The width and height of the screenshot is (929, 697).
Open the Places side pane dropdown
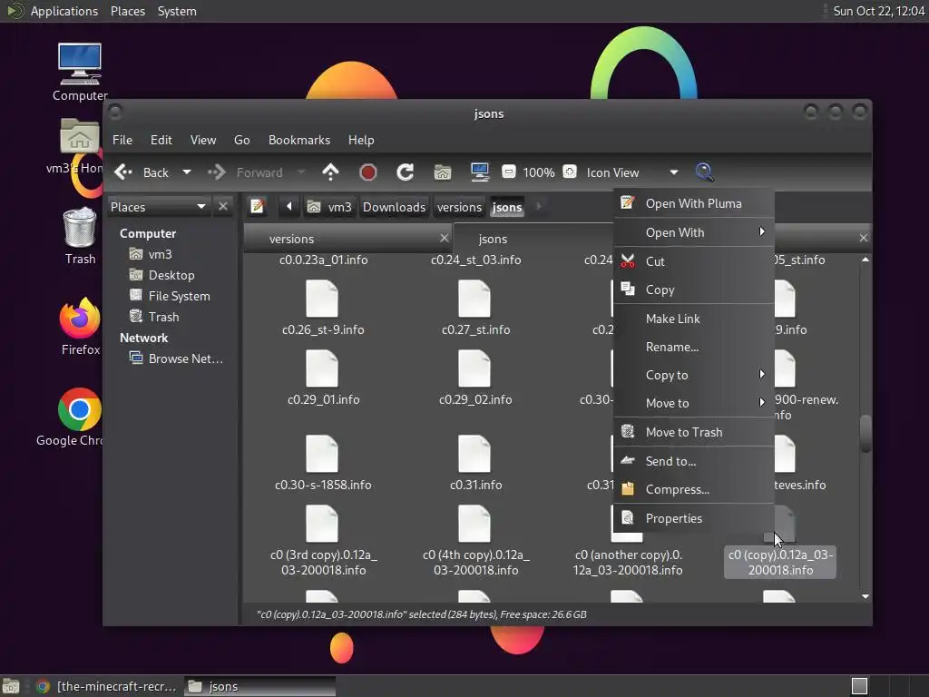pyautogui.click(x=158, y=207)
